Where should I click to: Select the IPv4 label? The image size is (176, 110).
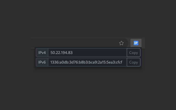point(42,53)
